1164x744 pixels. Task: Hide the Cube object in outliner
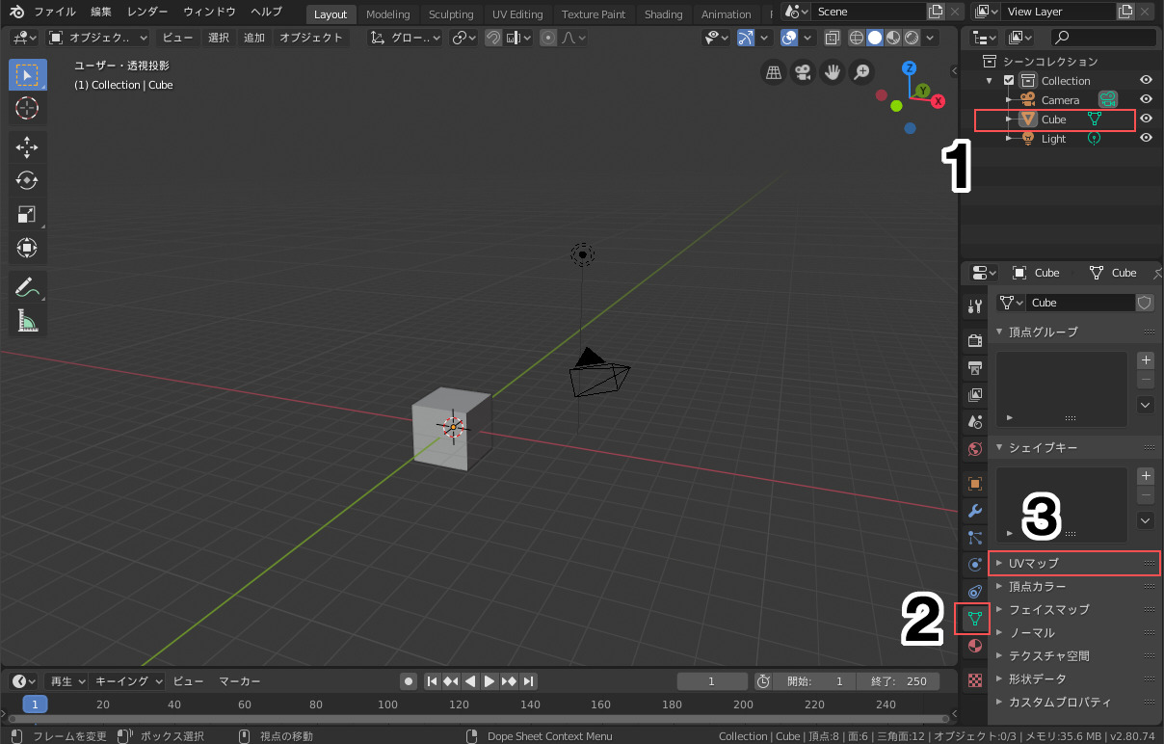point(1147,119)
